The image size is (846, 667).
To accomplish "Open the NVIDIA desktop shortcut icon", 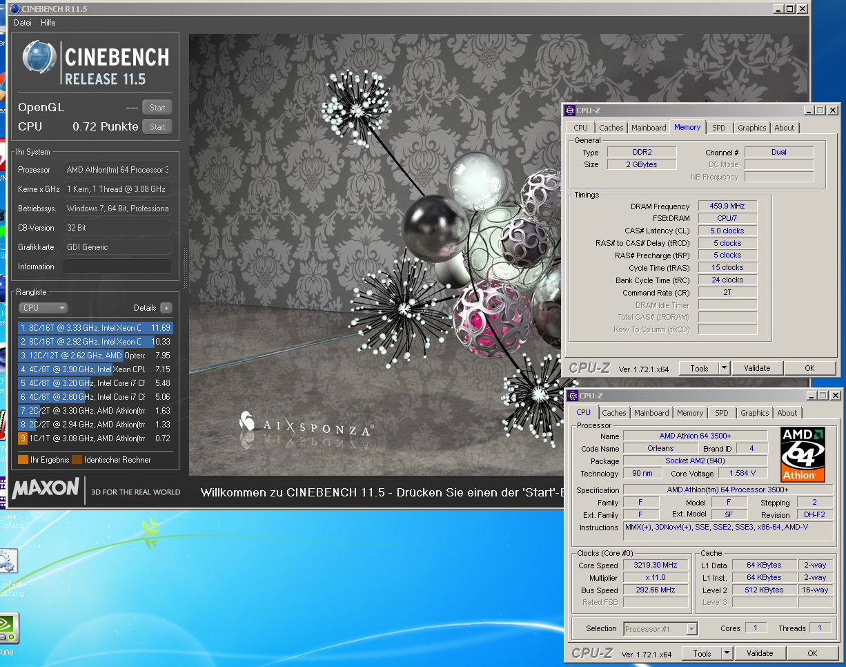I will (7, 628).
